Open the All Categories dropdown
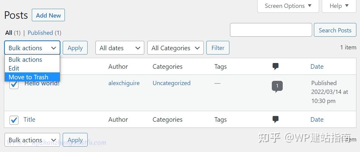 click(175, 48)
